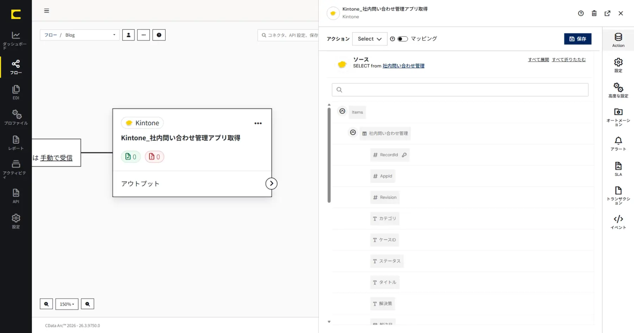Image resolution: width=634 pixels, height=333 pixels.
Task: Open the ダッシュボード page from the left sidebar
Action: (x=15, y=40)
